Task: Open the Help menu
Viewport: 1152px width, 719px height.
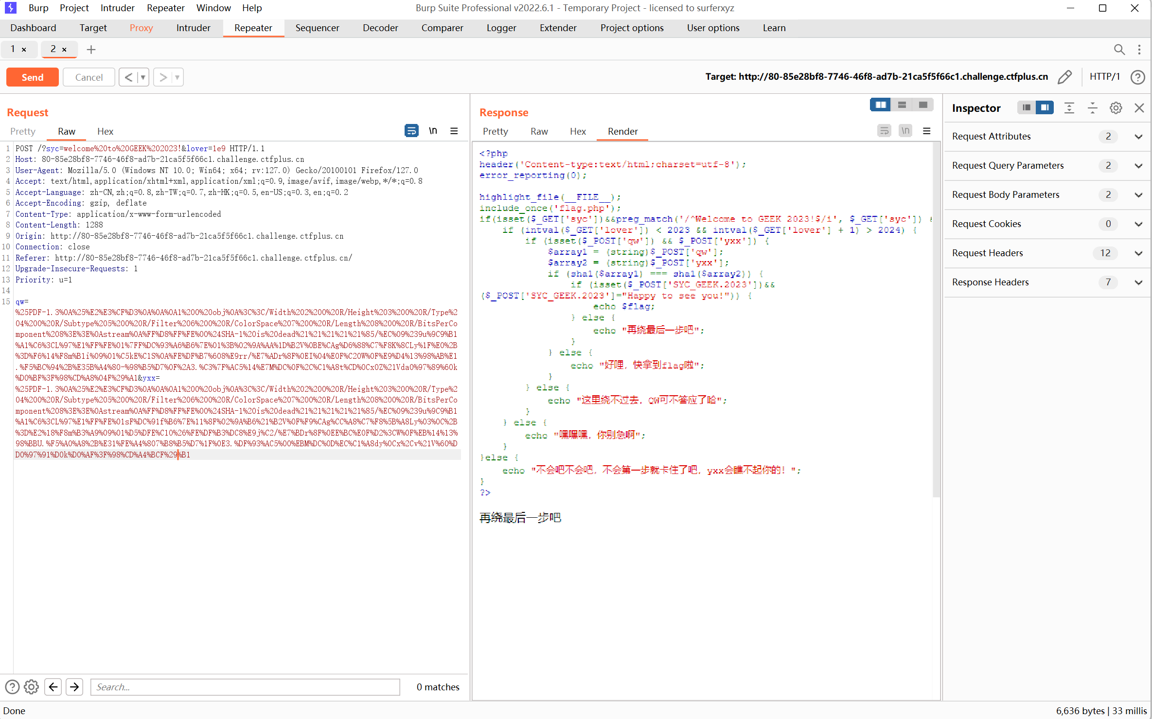Action: pyautogui.click(x=252, y=8)
